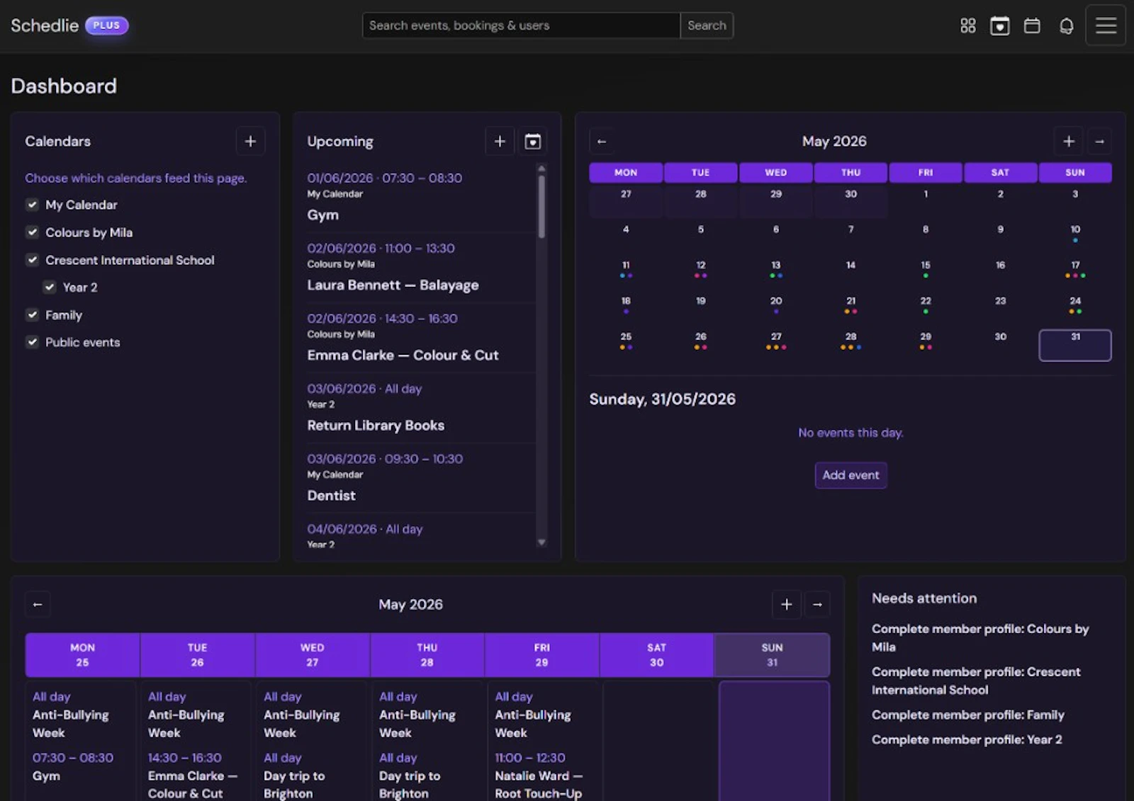
Task: Go to next week in week view
Action: 817,604
